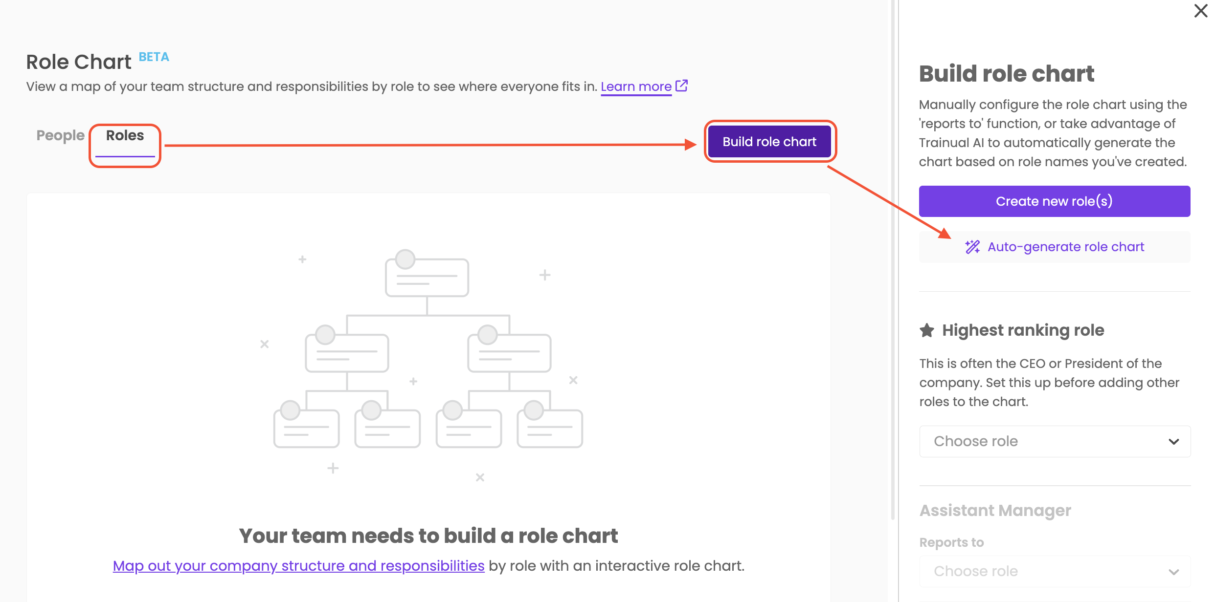1215x602 pixels.
Task: Click the star icon for Highest ranking role
Action: pos(927,330)
